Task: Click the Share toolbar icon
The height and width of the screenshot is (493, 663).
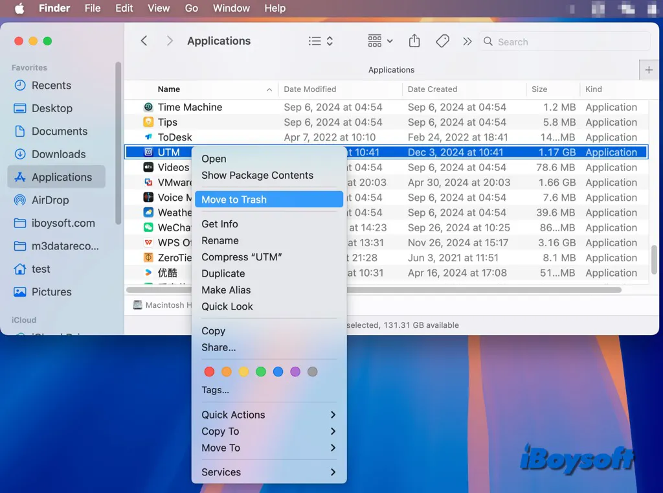Action: 414,41
